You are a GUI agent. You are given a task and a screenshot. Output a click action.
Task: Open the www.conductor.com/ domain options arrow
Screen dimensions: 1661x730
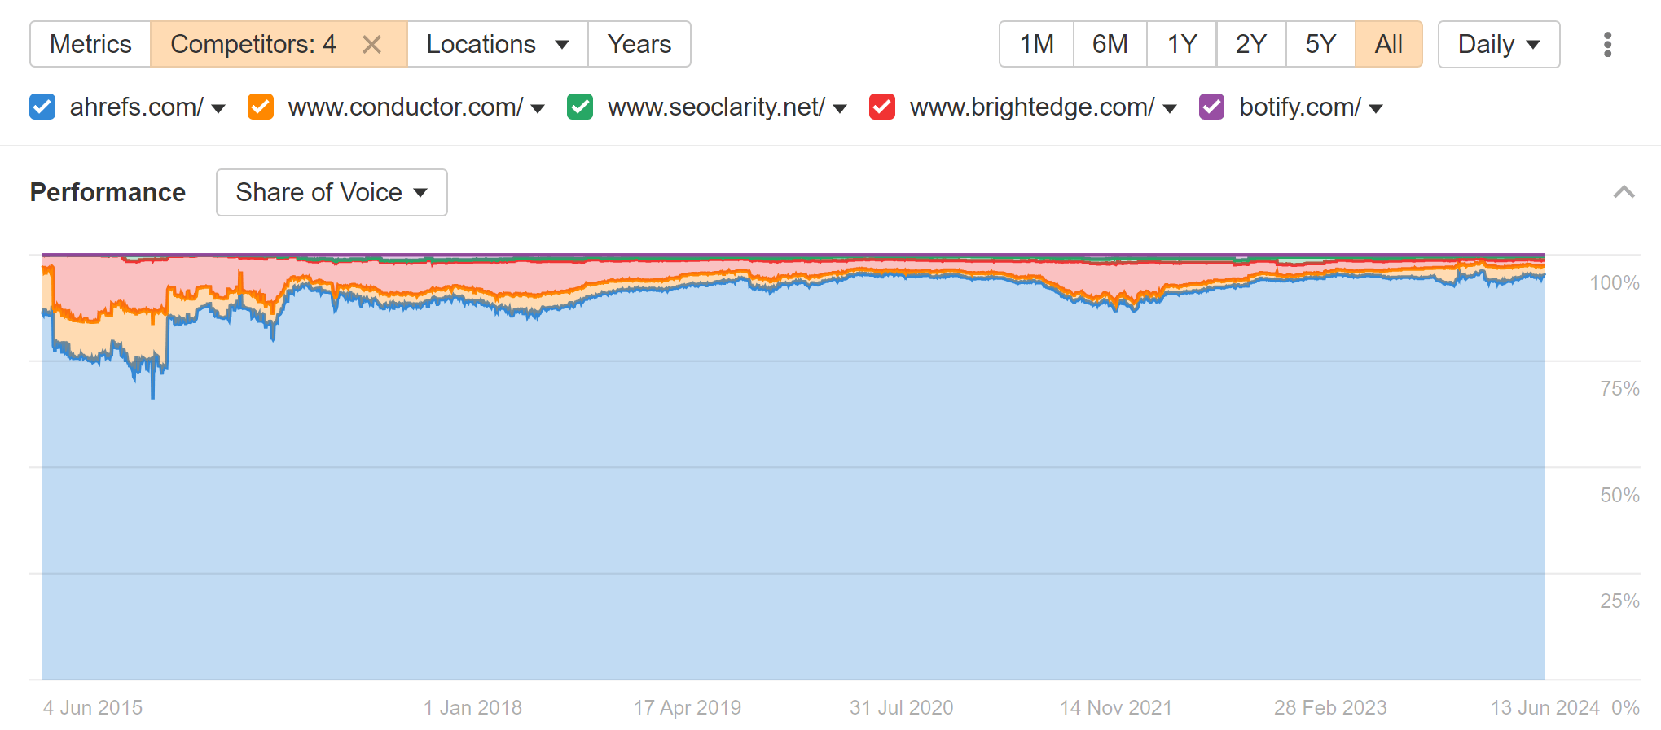click(x=538, y=107)
